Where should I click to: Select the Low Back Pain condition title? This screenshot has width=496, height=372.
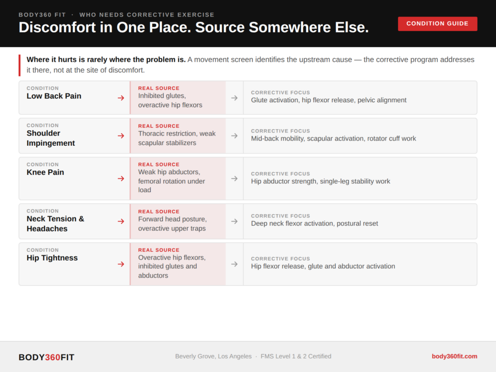(54, 96)
